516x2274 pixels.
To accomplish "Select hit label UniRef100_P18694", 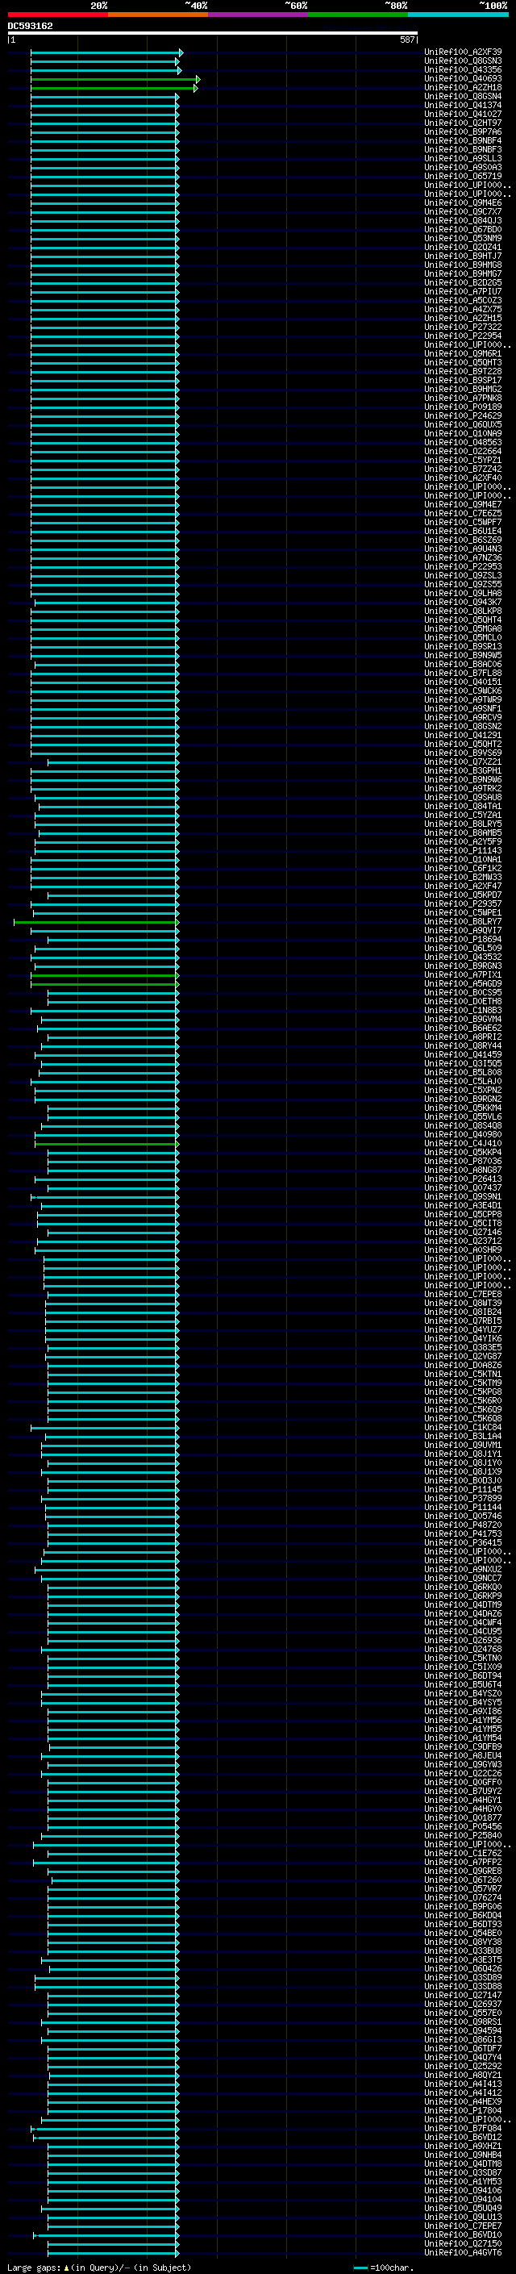I will [463, 939].
